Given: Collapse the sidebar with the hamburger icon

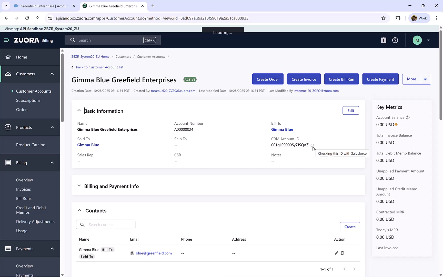Looking at the screenshot, I should (6, 40).
